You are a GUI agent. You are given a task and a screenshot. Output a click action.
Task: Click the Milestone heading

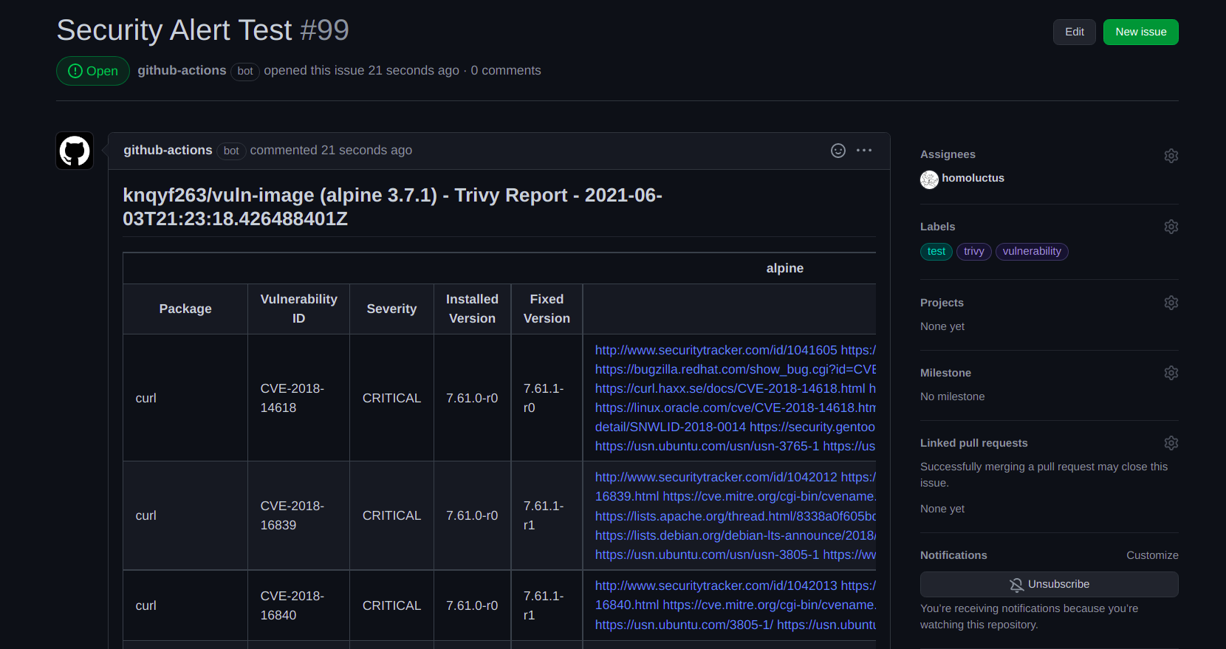point(945,373)
